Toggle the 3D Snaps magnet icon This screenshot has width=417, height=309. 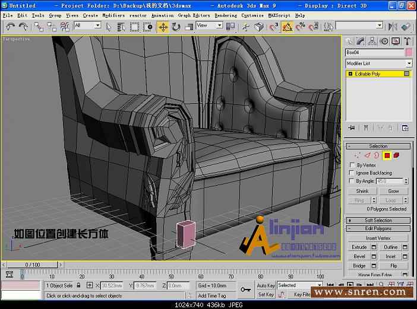(274, 27)
